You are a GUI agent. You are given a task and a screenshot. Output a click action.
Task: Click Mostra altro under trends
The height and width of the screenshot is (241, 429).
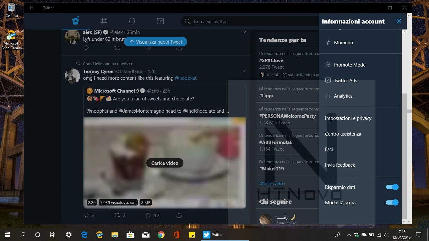point(272,184)
